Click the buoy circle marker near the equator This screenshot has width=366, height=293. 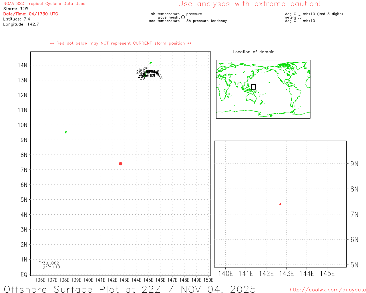tap(50, 265)
